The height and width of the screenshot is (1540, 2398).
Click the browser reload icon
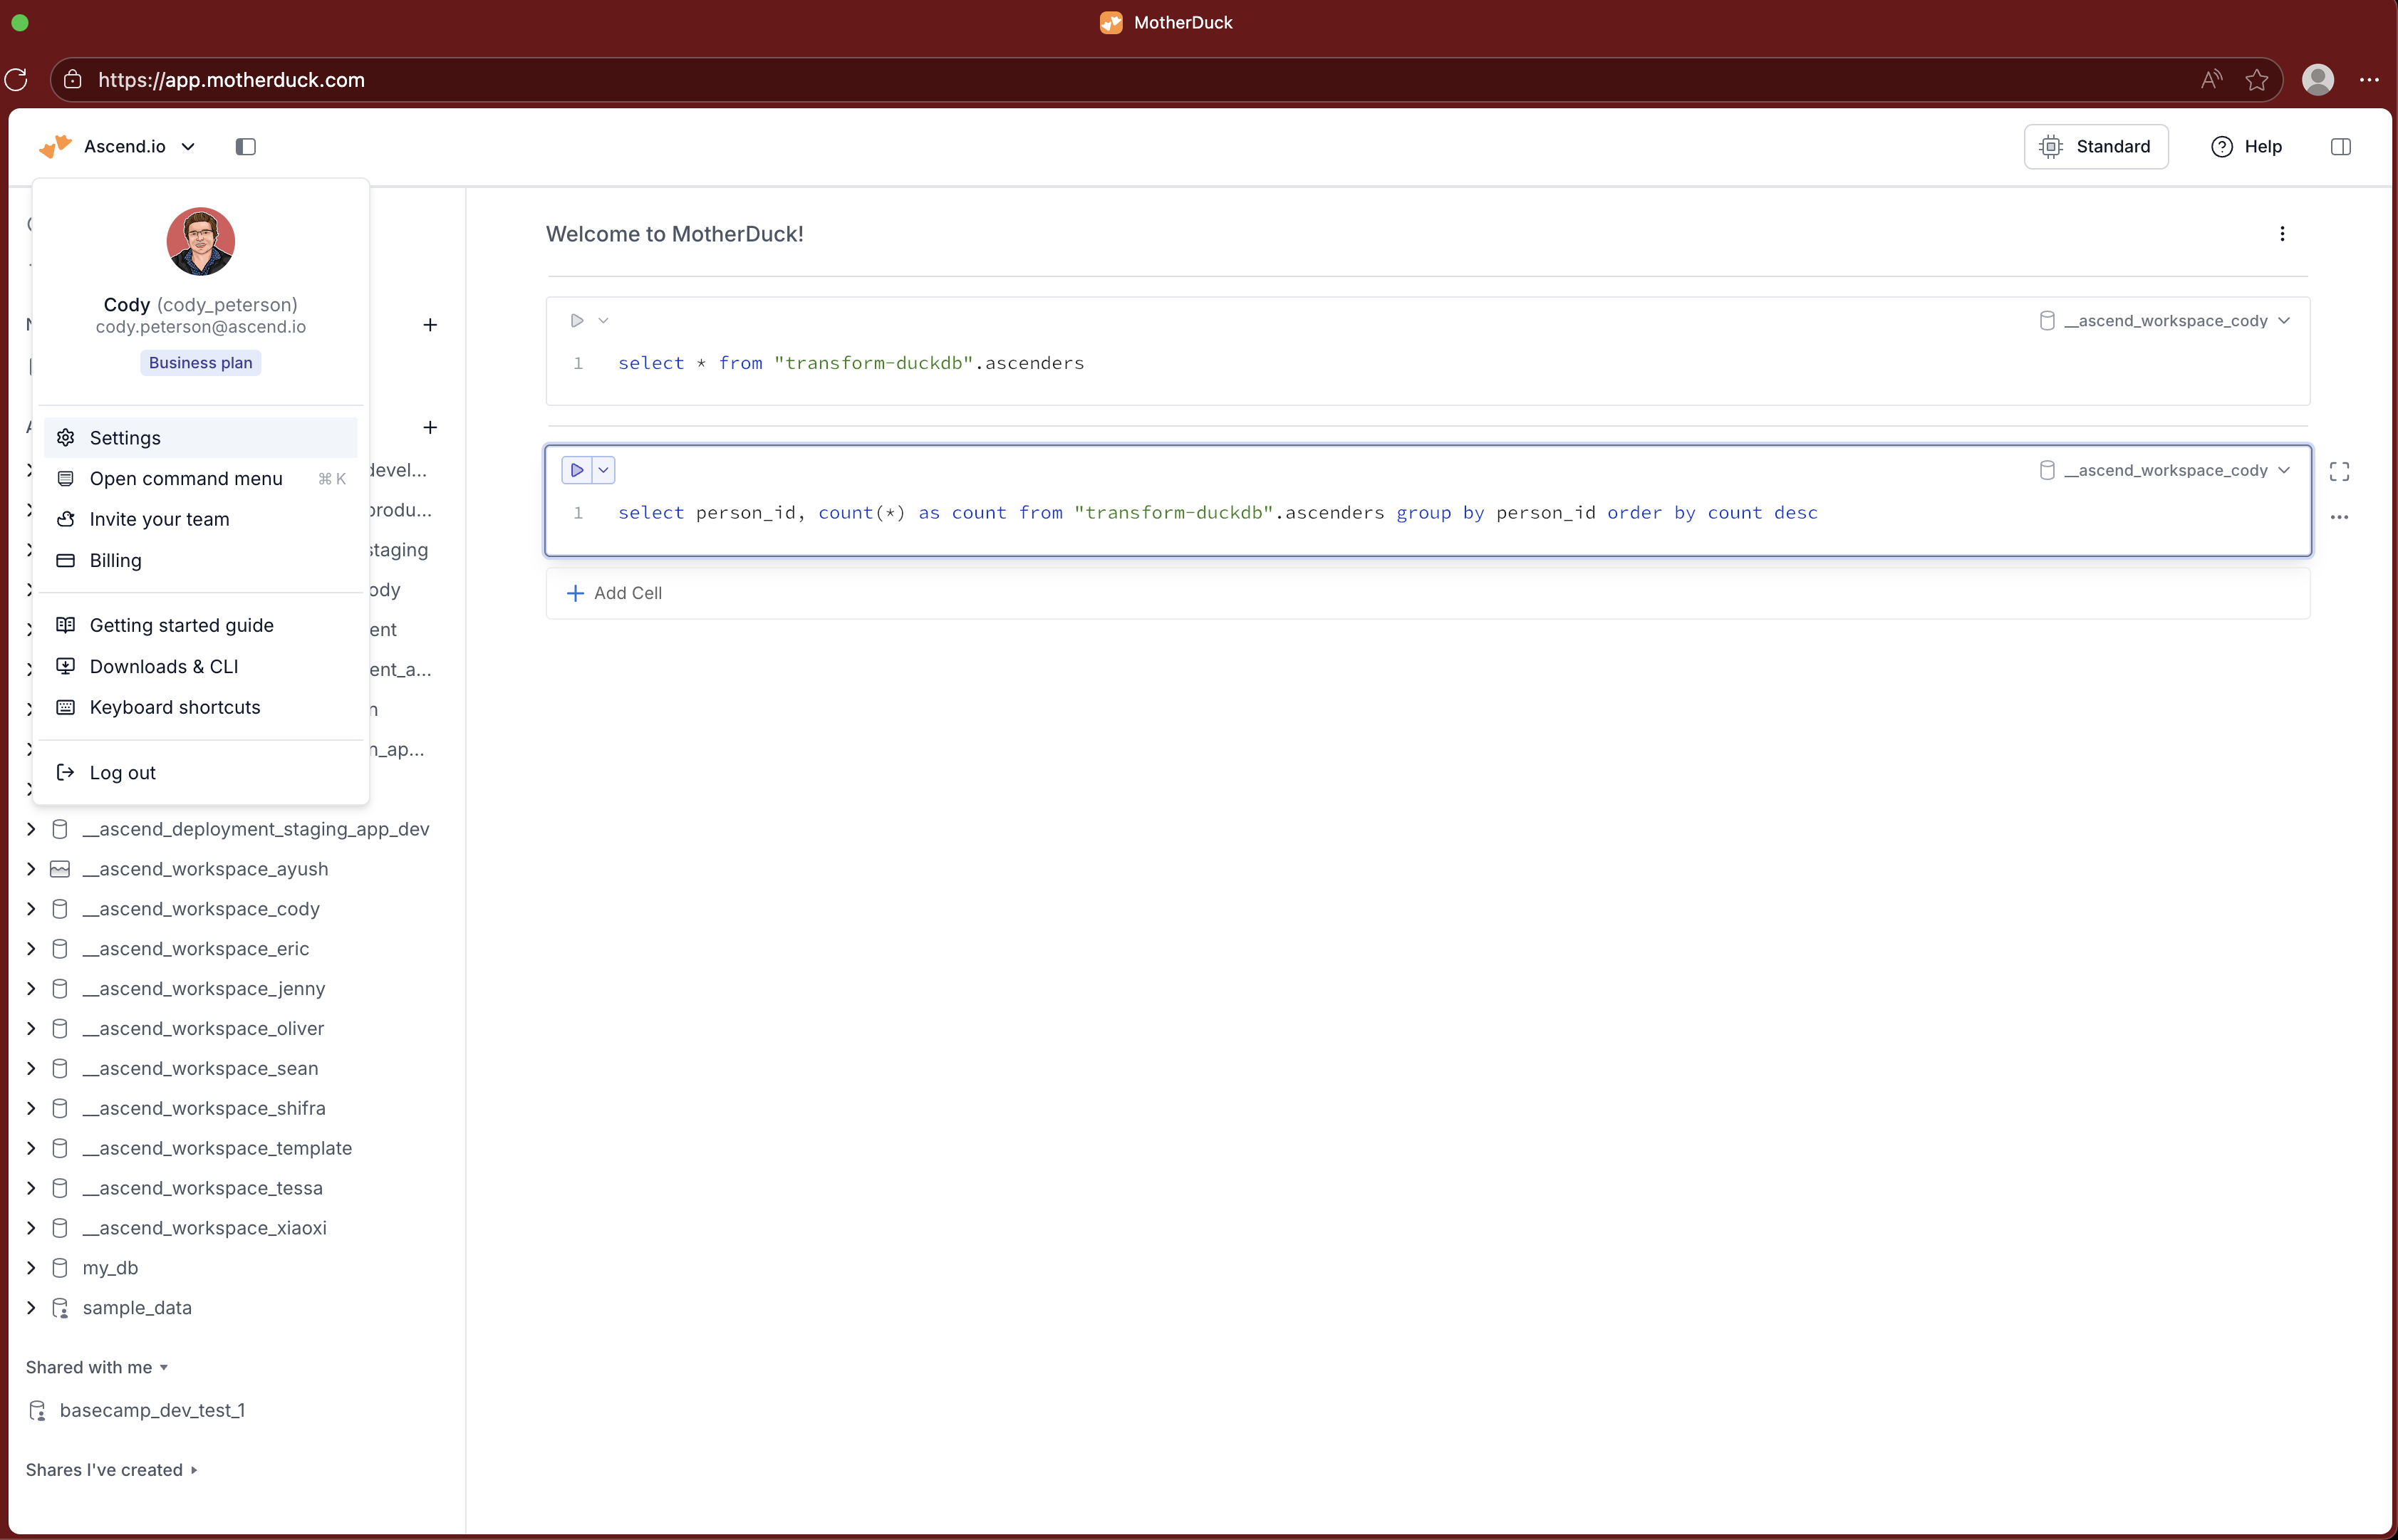17,80
